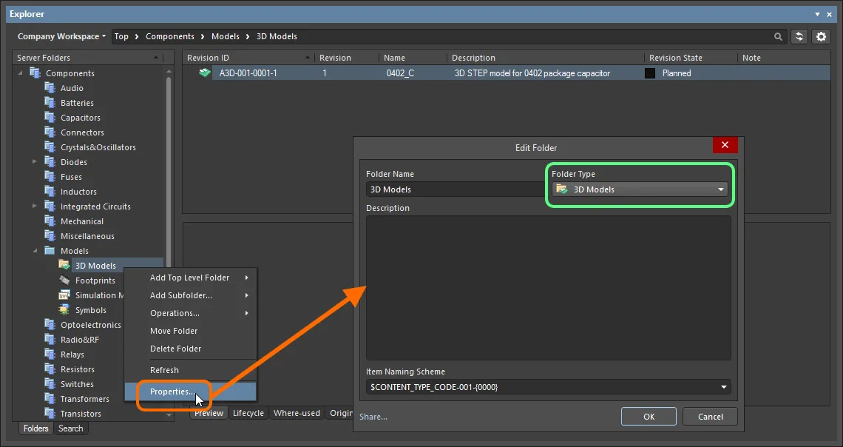Screen dimensions: 843x447
Task: Open settings via the gear icon
Action: [x=821, y=36]
